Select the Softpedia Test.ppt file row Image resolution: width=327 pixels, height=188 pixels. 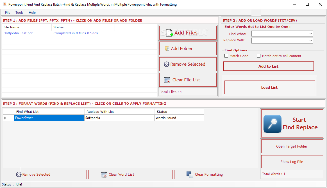(18, 33)
